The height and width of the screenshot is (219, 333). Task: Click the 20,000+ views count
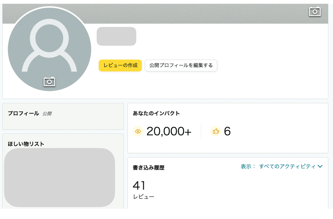(x=169, y=131)
